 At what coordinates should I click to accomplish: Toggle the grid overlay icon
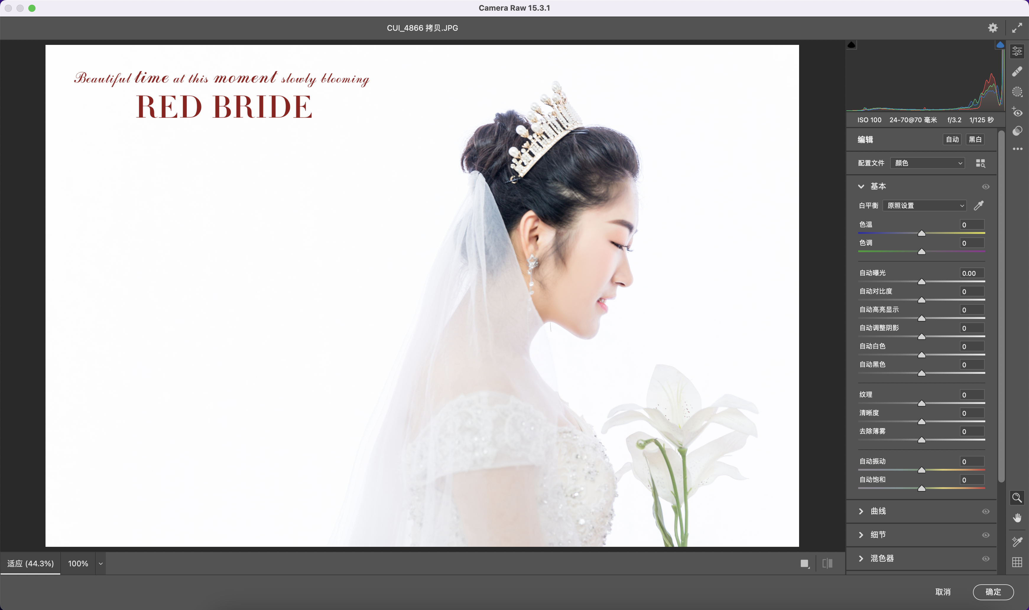(1017, 562)
